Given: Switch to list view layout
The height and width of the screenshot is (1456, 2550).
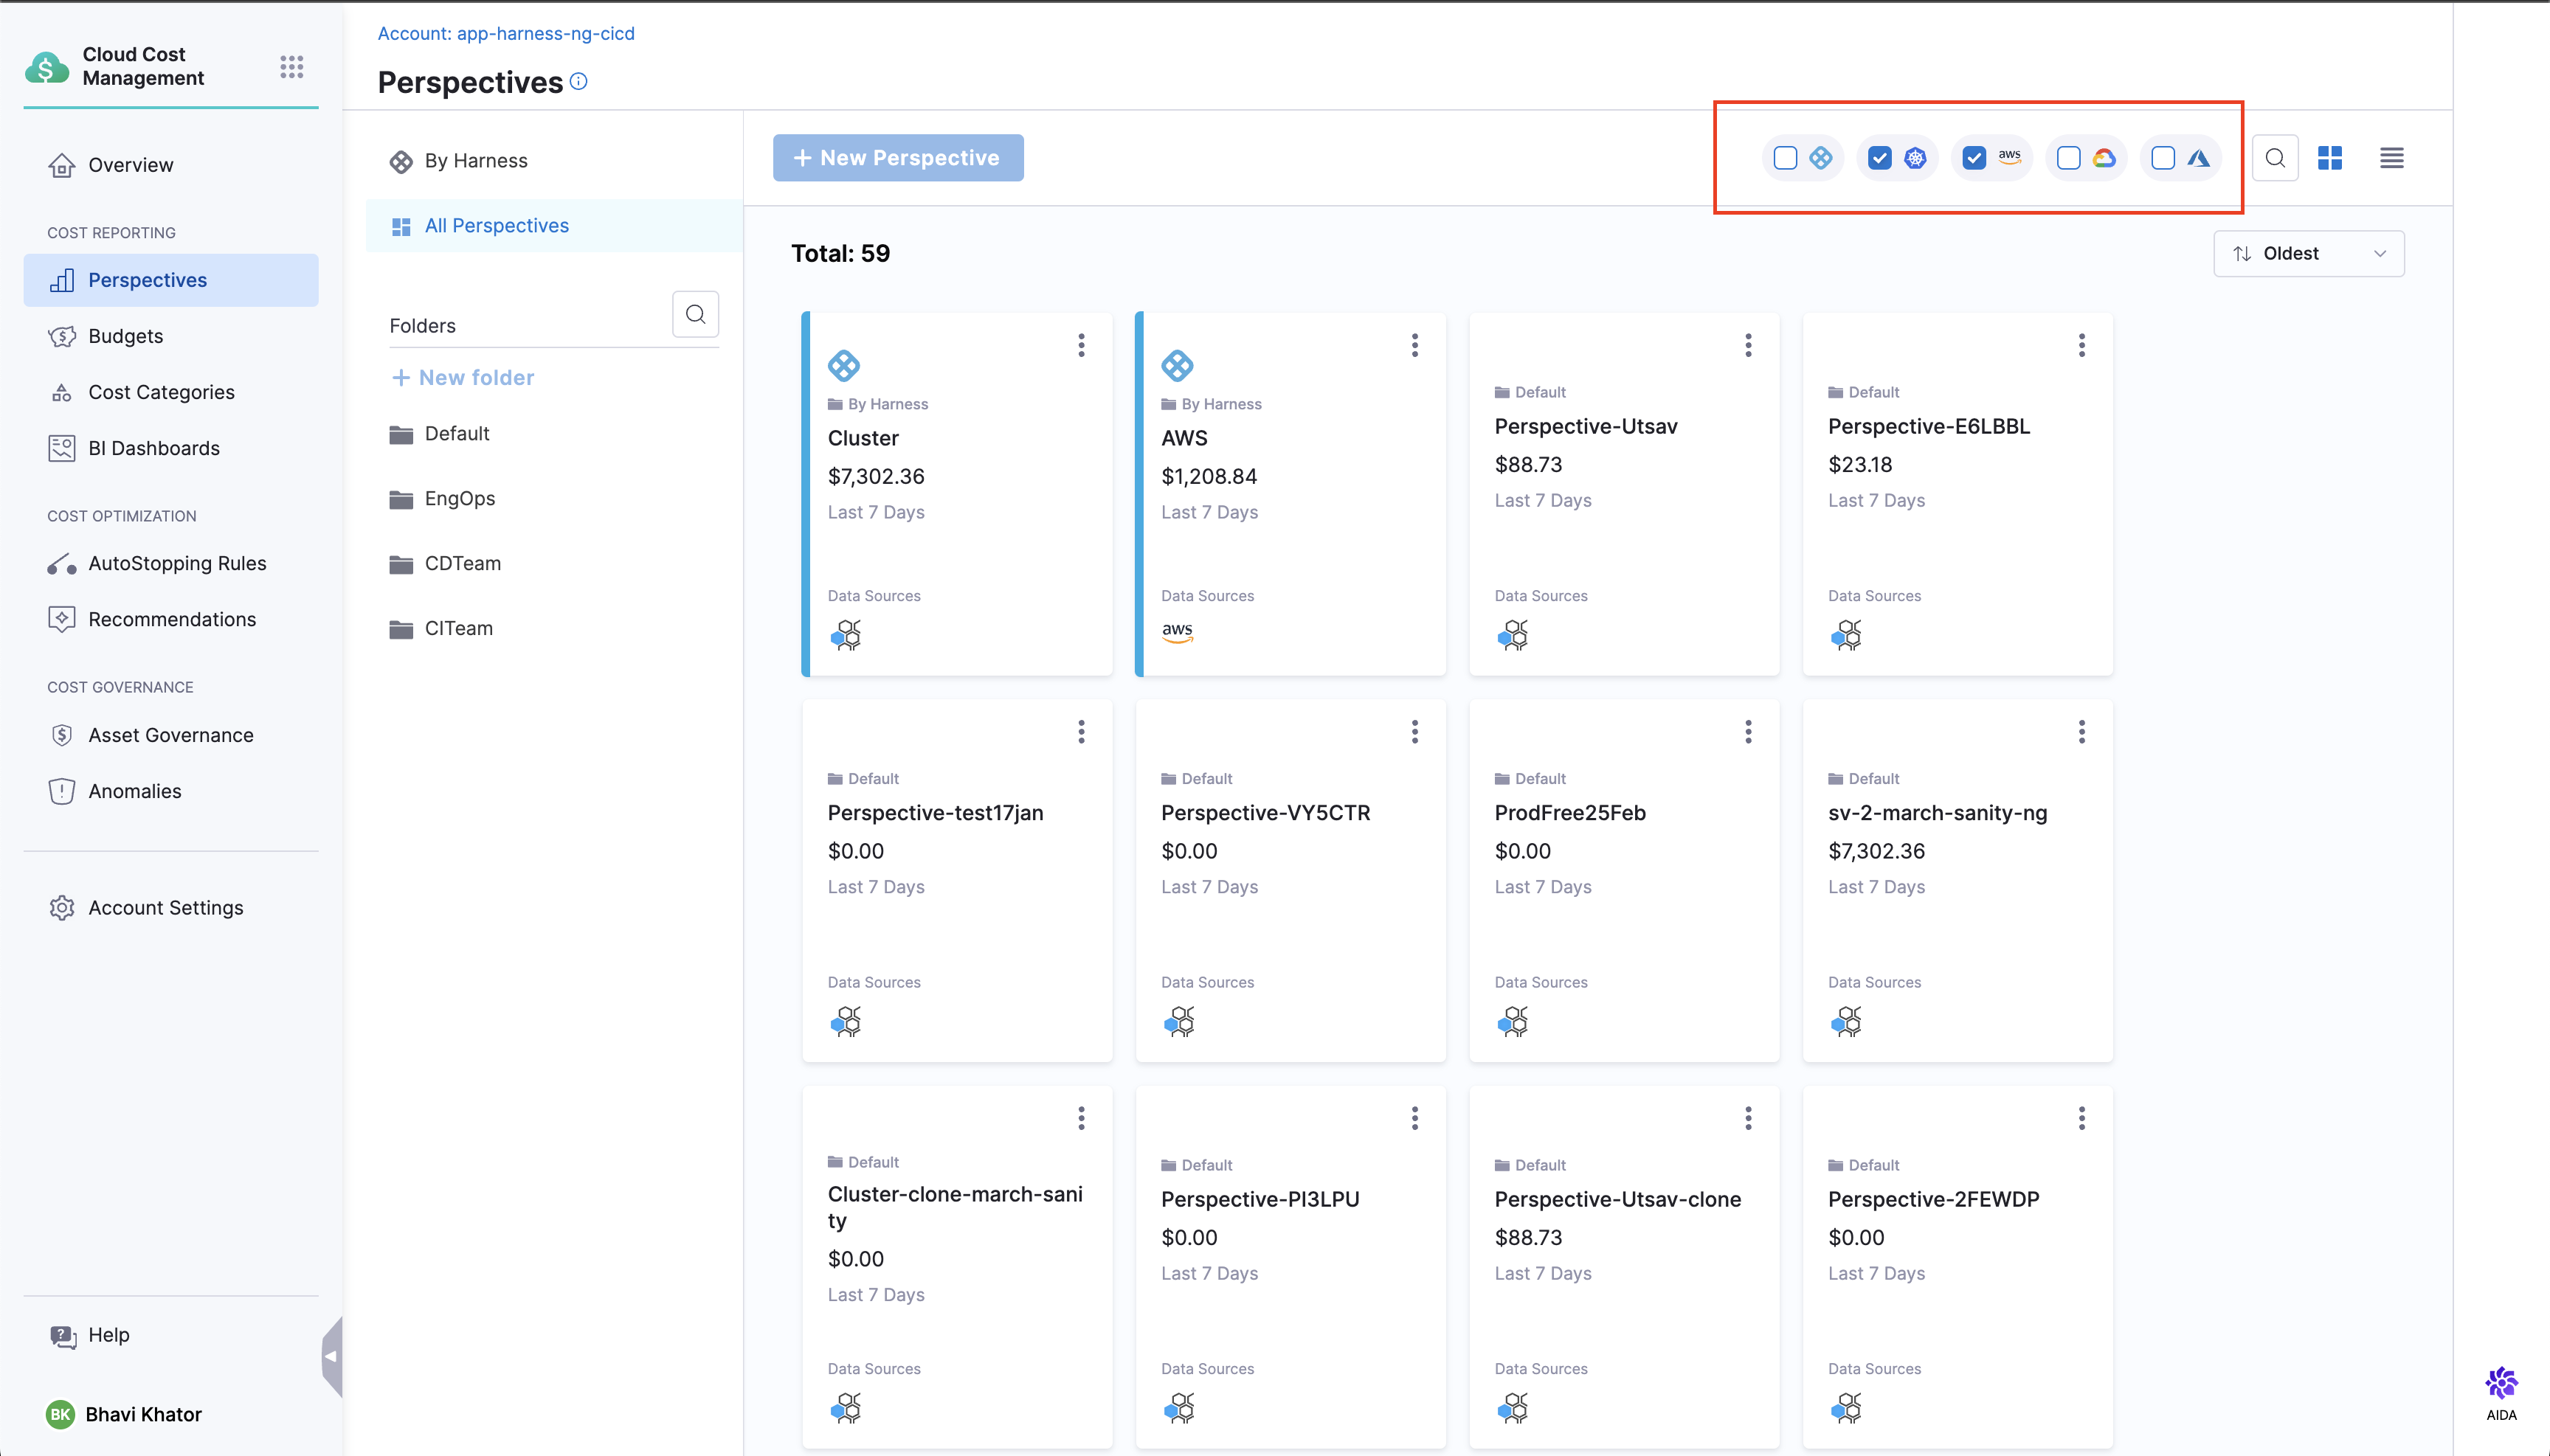Looking at the screenshot, I should click(x=2392, y=158).
